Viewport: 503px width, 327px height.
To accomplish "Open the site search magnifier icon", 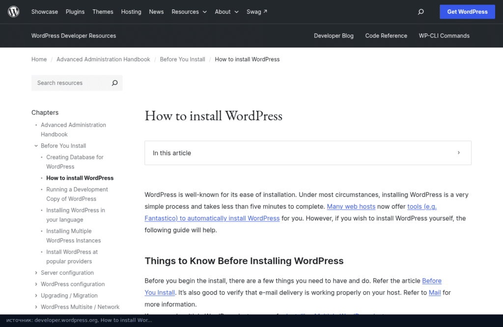I will 421,12.
